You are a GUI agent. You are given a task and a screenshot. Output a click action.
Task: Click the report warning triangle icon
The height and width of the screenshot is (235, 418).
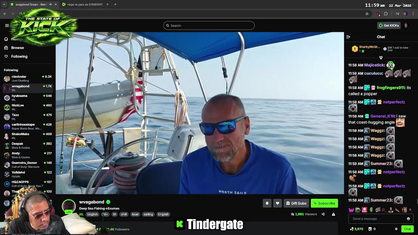click(x=333, y=214)
